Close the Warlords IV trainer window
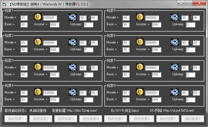Screen dimensions: 208x127 199,3
